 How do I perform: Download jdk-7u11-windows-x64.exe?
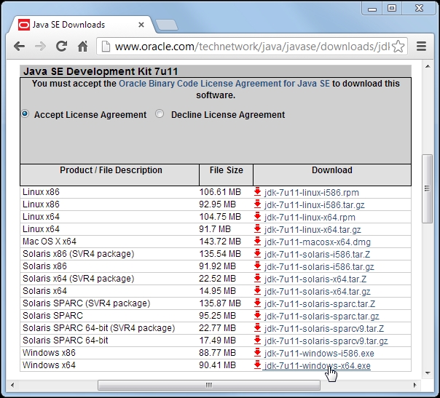click(x=318, y=366)
